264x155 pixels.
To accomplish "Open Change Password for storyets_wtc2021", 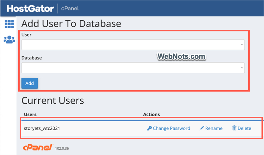I will pyautogui.click(x=171, y=128).
